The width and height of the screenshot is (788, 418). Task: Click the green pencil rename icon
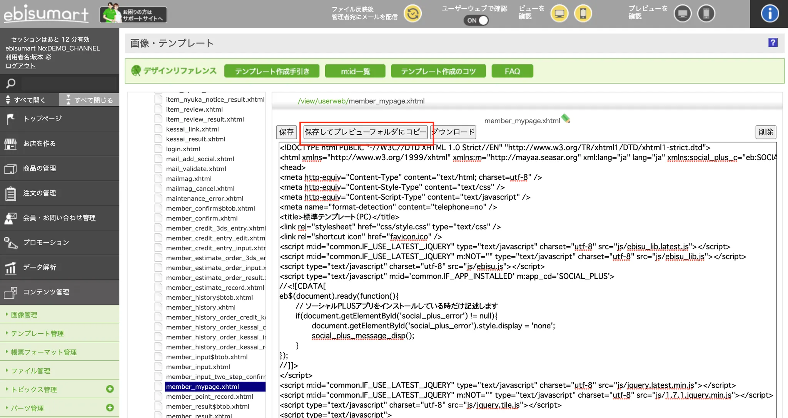[565, 119]
